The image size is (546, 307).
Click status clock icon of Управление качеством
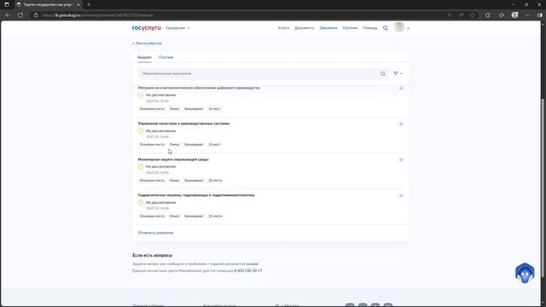click(141, 130)
